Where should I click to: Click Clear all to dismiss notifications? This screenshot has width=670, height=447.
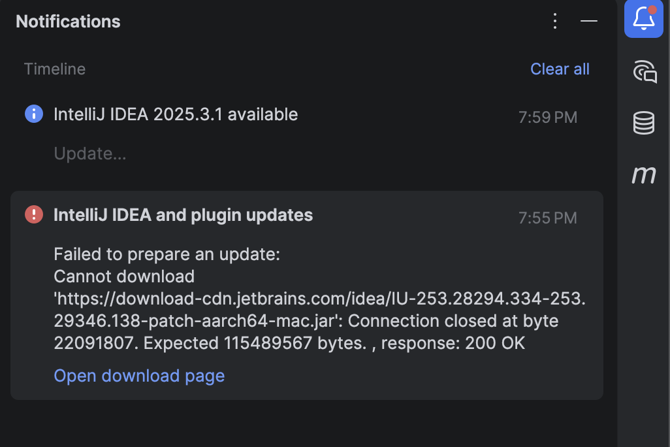pos(560,69)
